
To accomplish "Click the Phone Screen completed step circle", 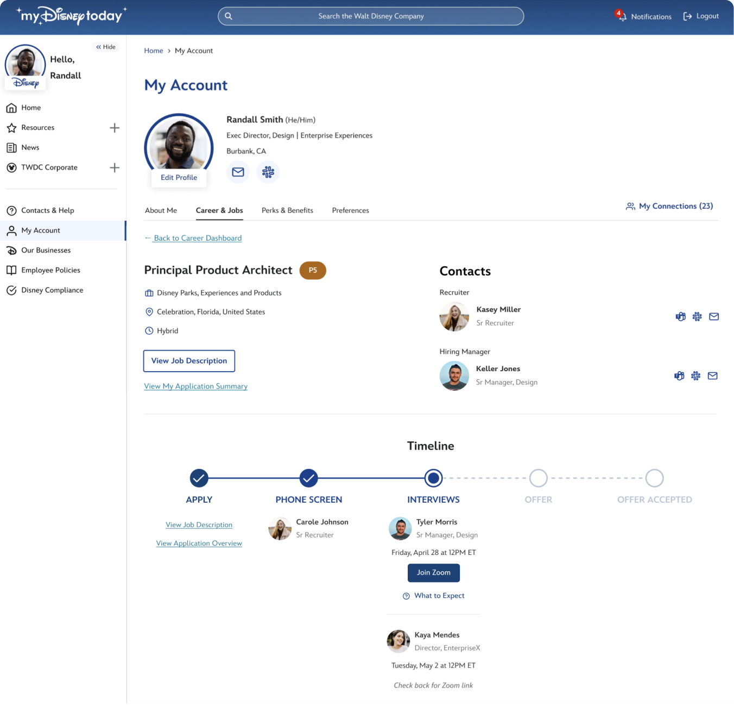I will pyautogui.click(x=308, y=478).
